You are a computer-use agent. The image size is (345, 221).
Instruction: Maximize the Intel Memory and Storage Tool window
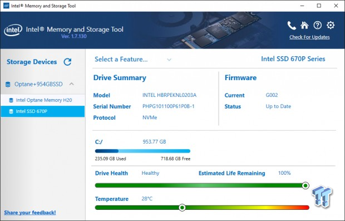coord(319,6)
